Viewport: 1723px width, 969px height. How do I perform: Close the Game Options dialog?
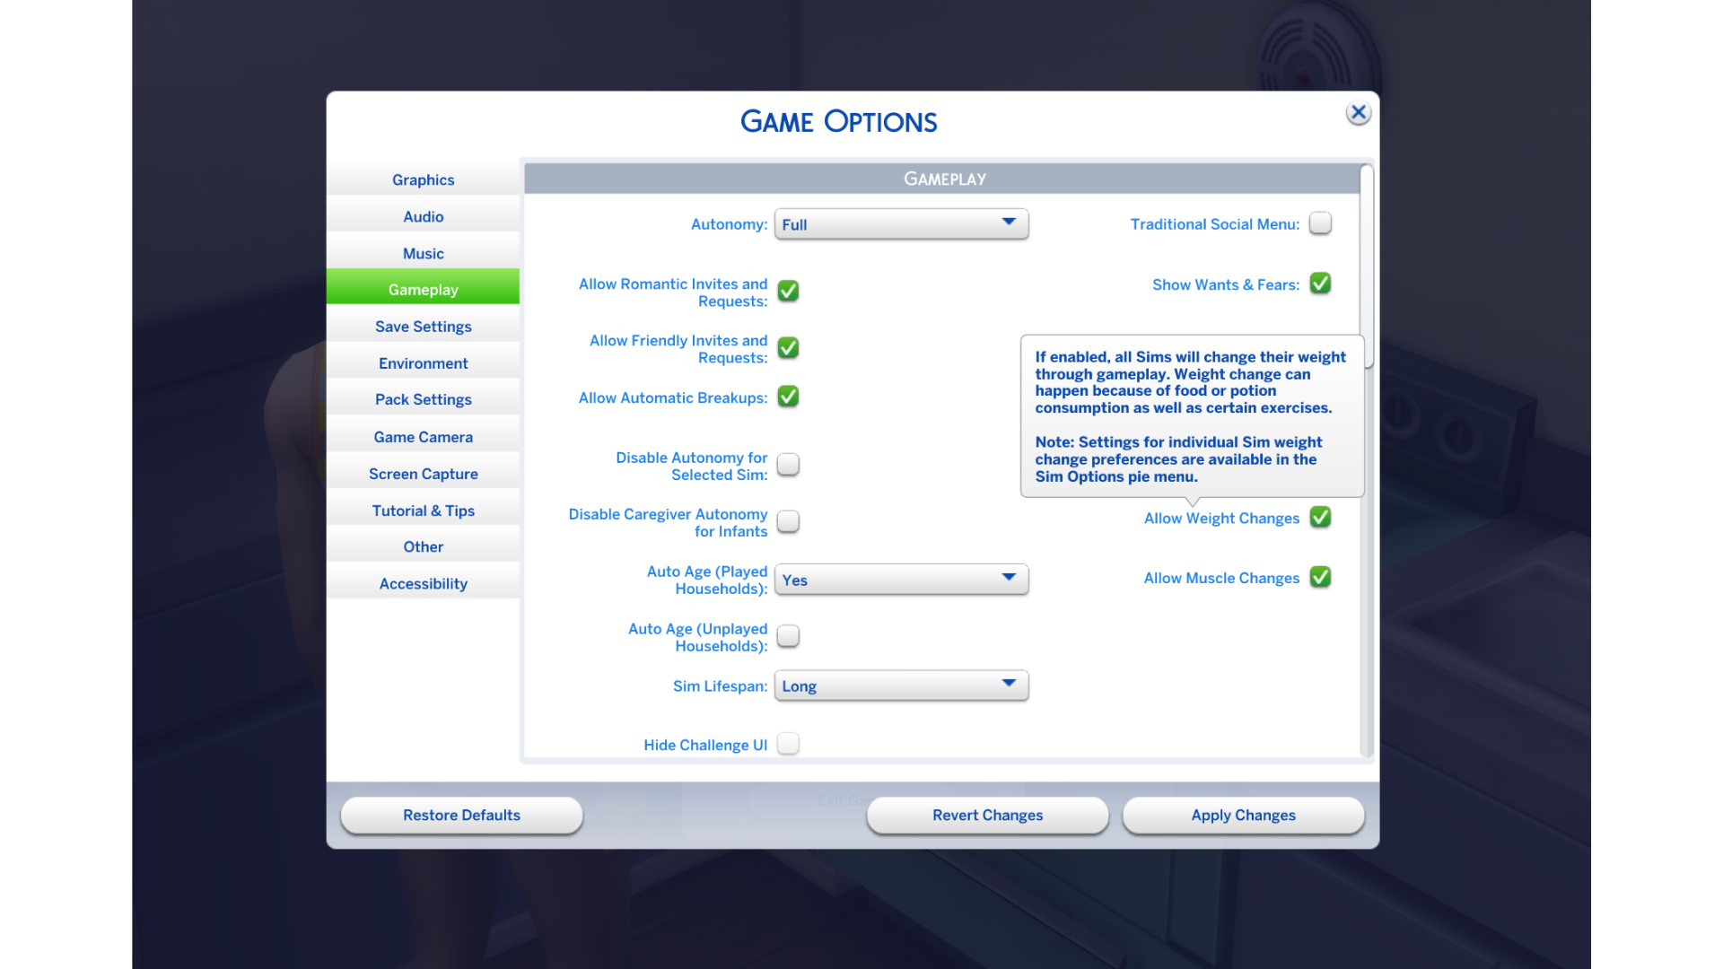click(x=1358, y=113)
